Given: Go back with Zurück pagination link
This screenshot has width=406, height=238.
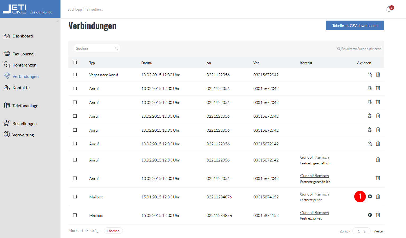Looking at the screenshot, I should coord(345,231).
